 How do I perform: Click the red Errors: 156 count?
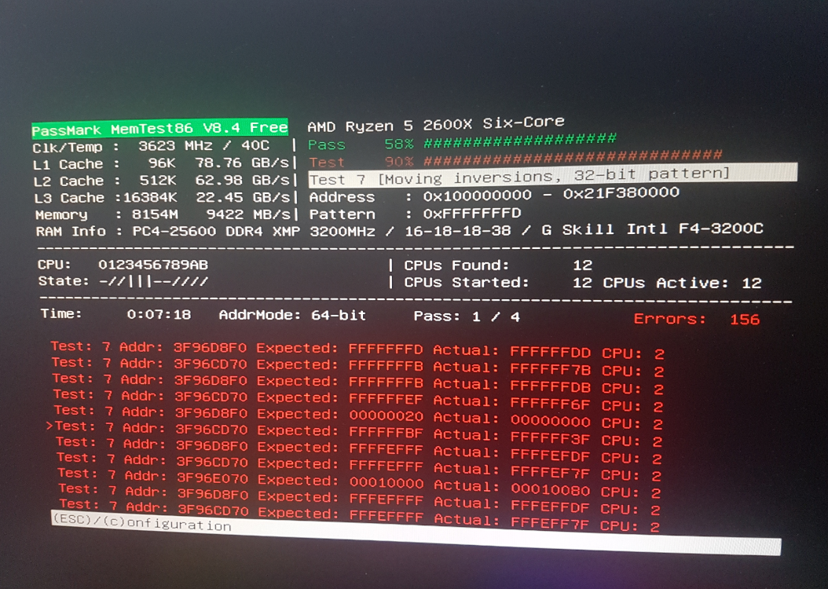(697, 319)
